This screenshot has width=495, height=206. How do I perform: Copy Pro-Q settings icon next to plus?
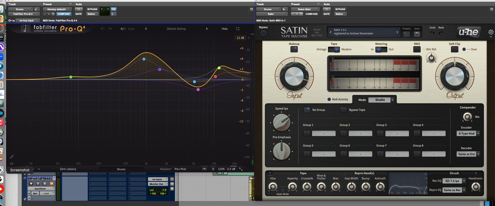(53, 14)
